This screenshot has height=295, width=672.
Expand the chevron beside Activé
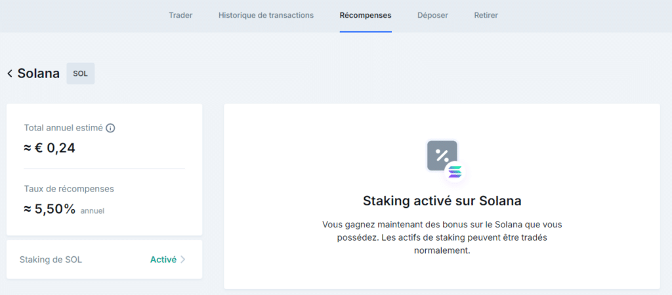coord(183,260)
